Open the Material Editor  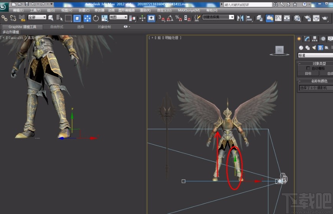coord(297,18)
